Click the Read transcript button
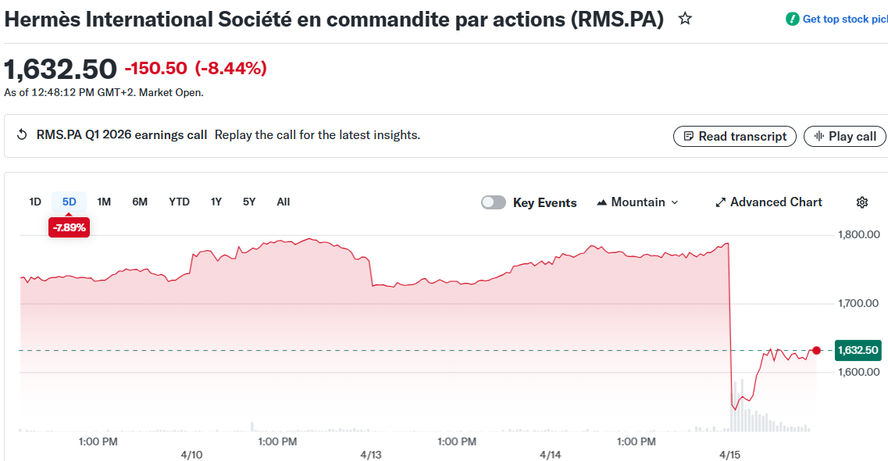 734,136
